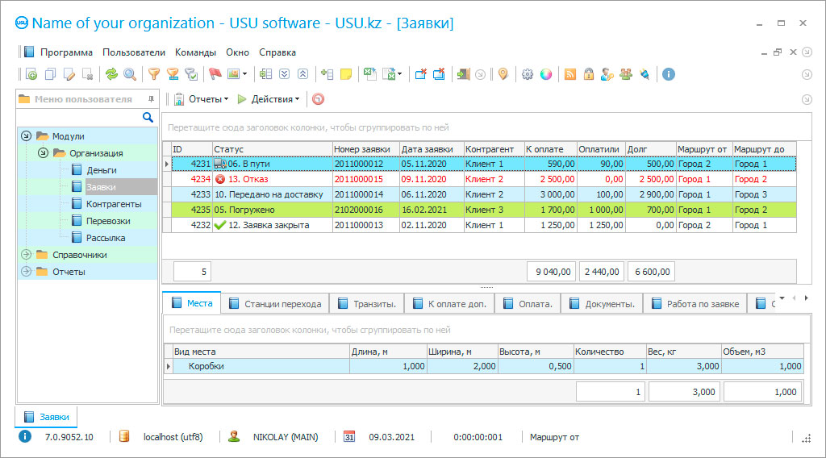Click the funnel with checkmark icon
826x458 pixels.
[191, 74]
